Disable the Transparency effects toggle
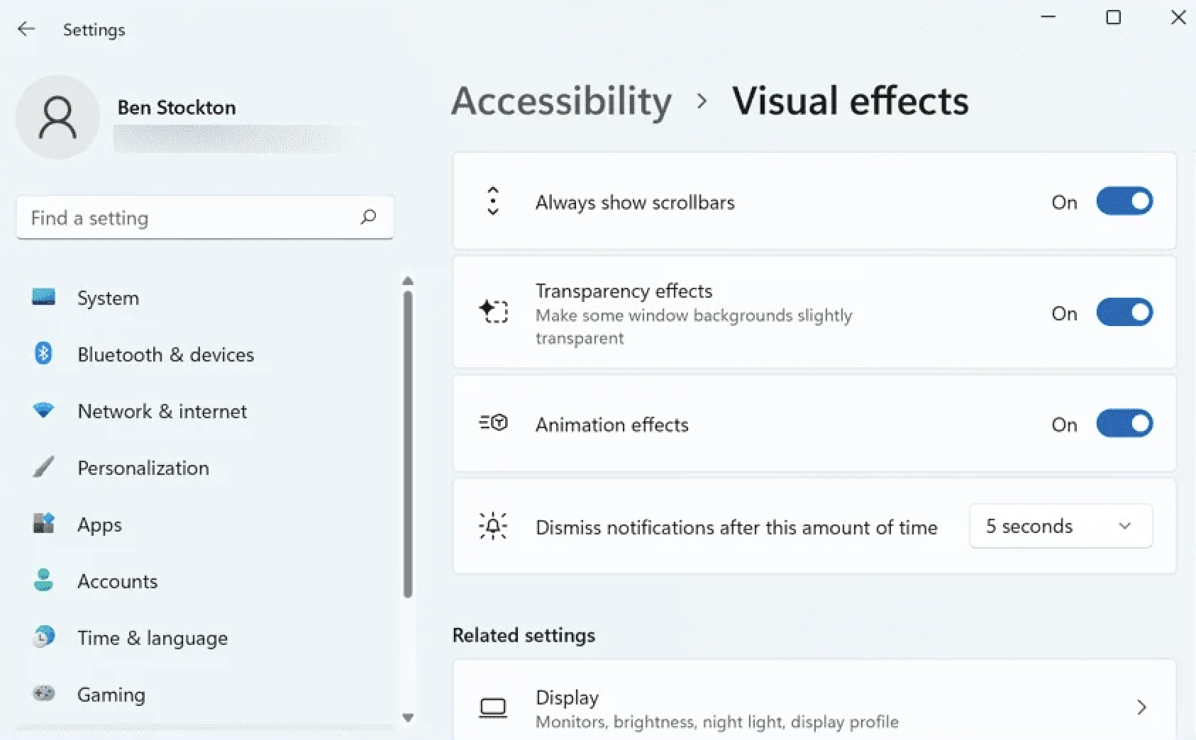Screen dimensions: 1196x740 pyautogui.click(x=1124, y=312)
